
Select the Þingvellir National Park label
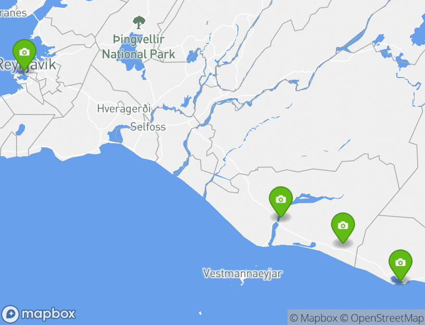[139, 47]
